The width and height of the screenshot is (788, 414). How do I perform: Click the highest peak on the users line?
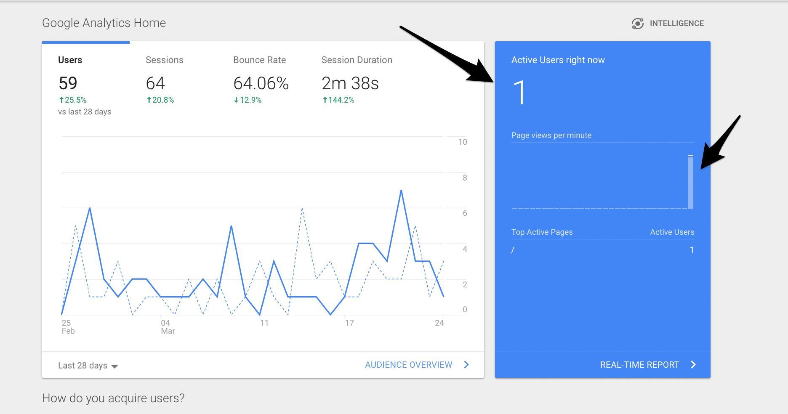point(401,191)
